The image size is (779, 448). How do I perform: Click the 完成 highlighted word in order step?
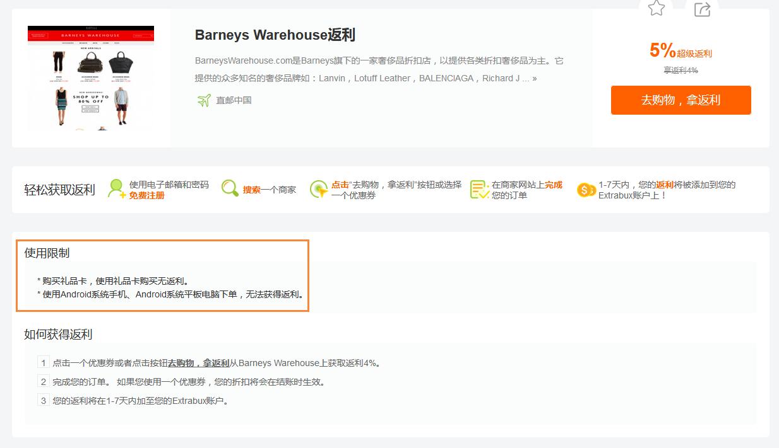click(x=554, y=185)
